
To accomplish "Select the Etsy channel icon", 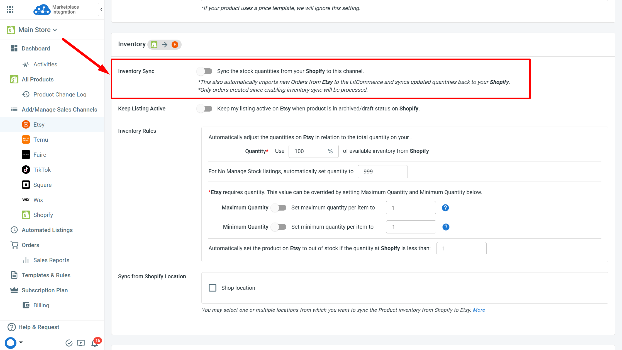I will click(x=26, y=125).
